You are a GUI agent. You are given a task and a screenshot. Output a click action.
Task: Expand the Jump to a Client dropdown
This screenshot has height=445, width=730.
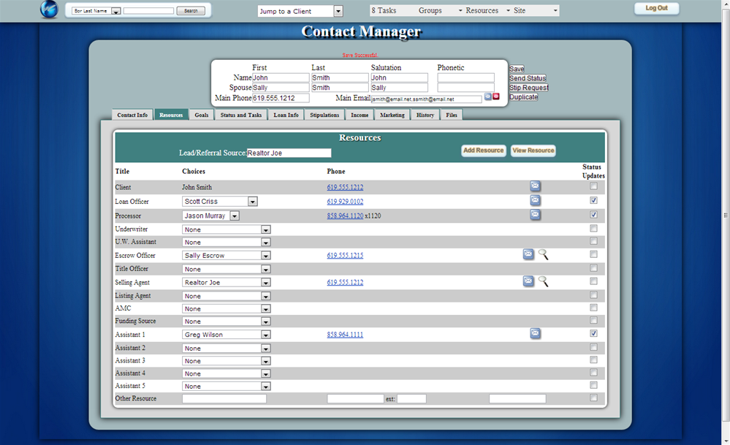click(338, 11)
